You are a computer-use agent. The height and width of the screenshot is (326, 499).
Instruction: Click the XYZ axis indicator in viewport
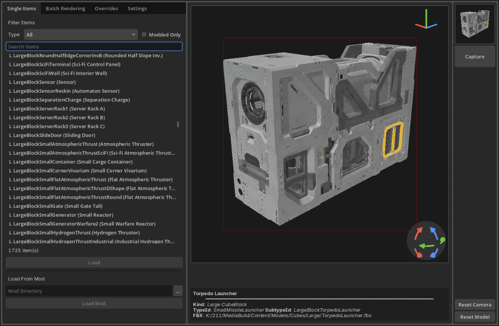point(426,20)
